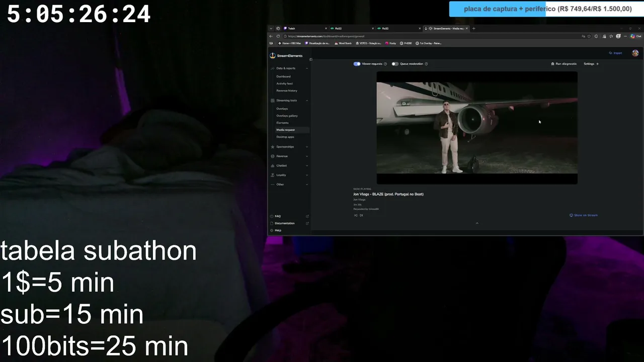Reload the page
This screenshot has height=362, width=644.
pyautogui.click(x=278, y=36)
